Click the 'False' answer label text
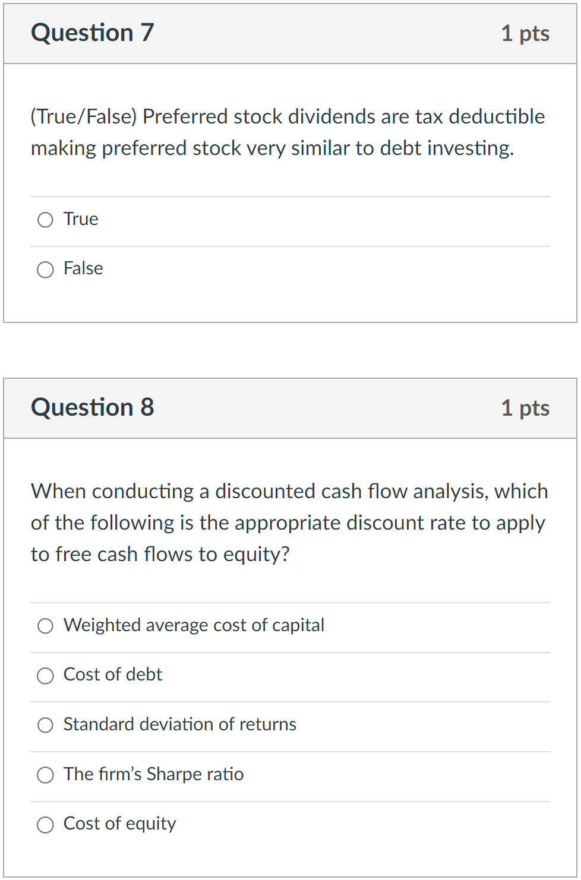The height and width of the screenshot is (880, 581). pos(83,268)
